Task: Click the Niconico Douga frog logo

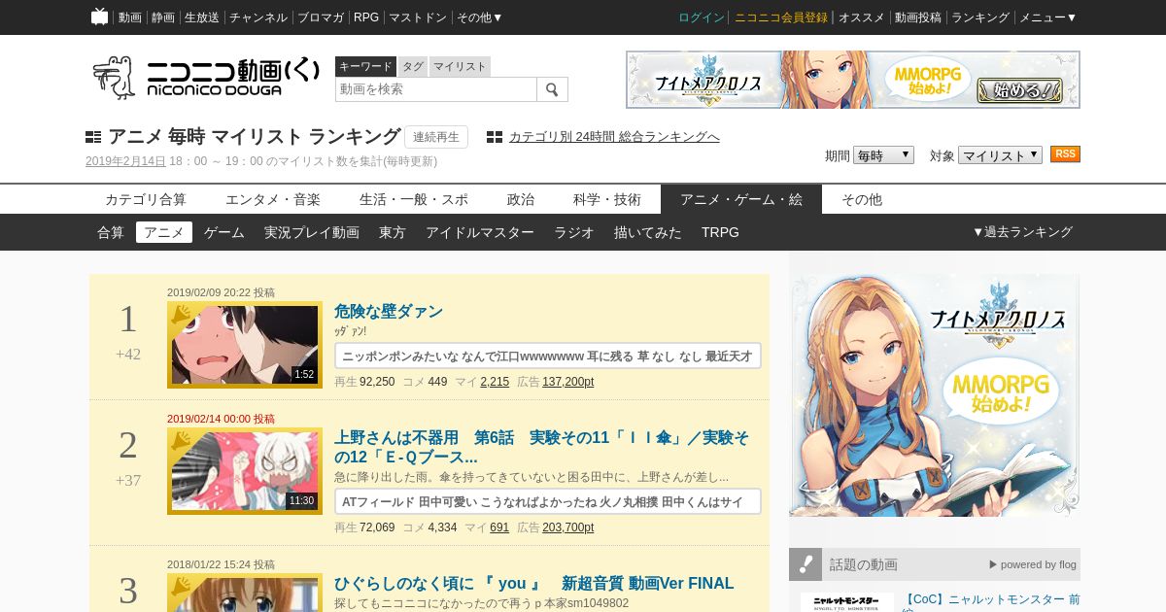Action: (205, 77)
